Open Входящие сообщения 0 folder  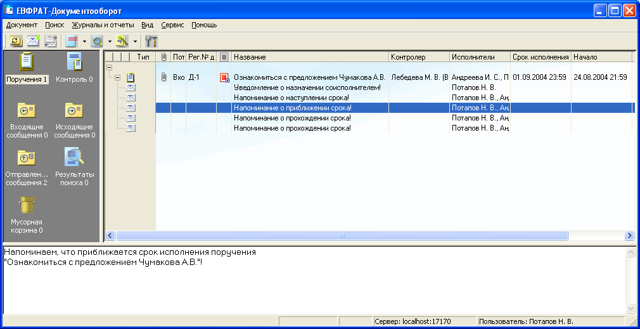[27, 120]
